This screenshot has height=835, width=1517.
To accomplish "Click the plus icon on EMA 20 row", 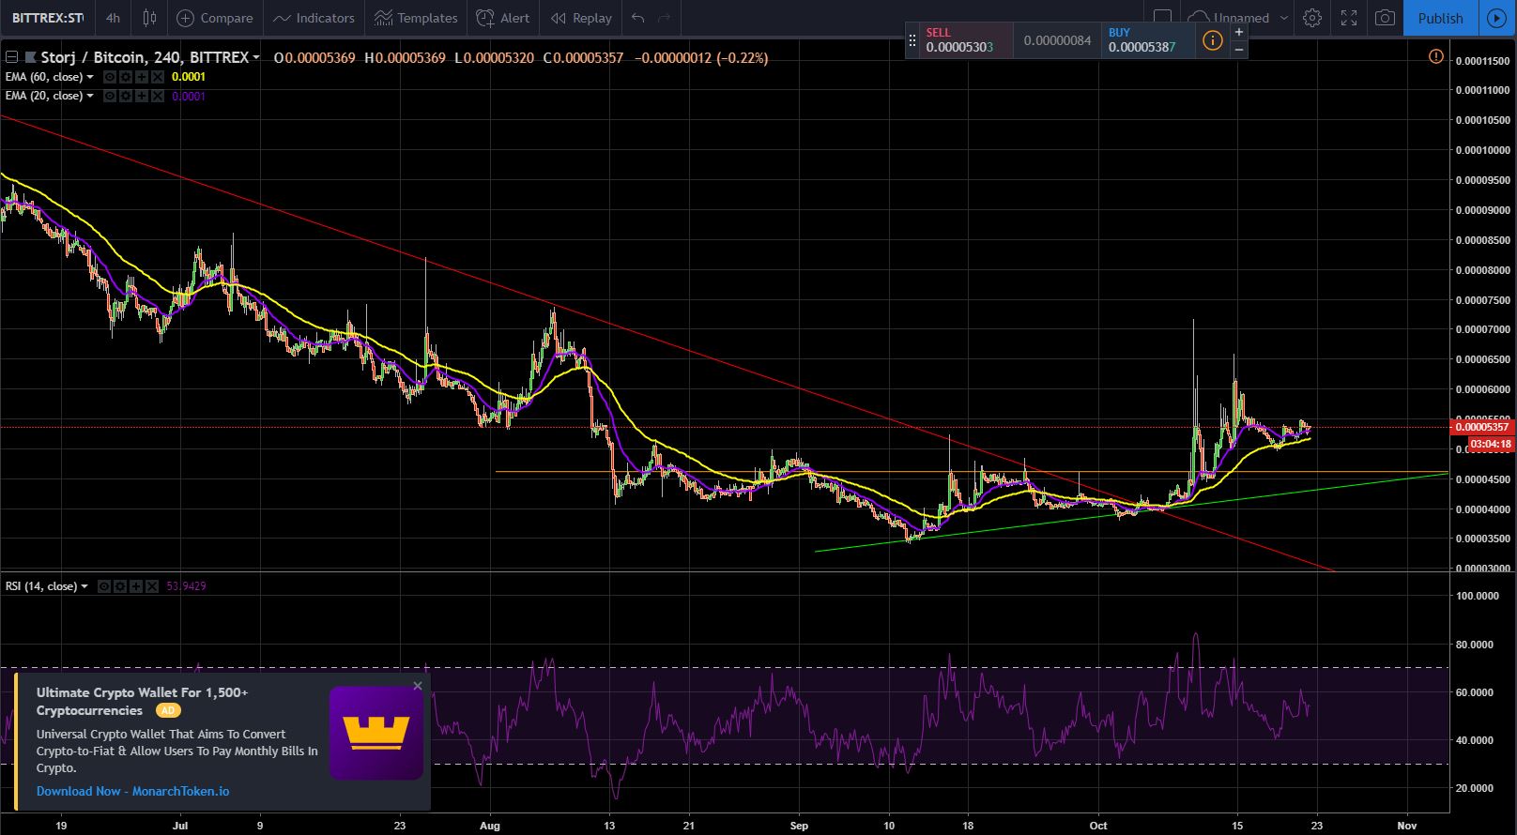I will click(x=141, y=96).
